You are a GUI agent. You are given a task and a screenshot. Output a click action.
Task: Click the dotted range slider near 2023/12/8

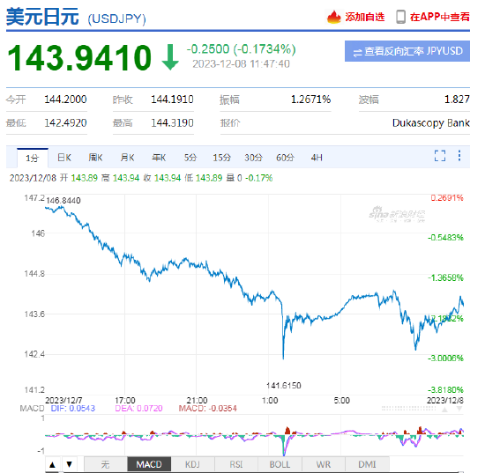tap(408, 409)
